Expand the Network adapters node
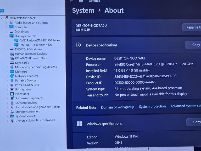Image resolution: width=201 pixels, height=151 pixels. (7, 76)
